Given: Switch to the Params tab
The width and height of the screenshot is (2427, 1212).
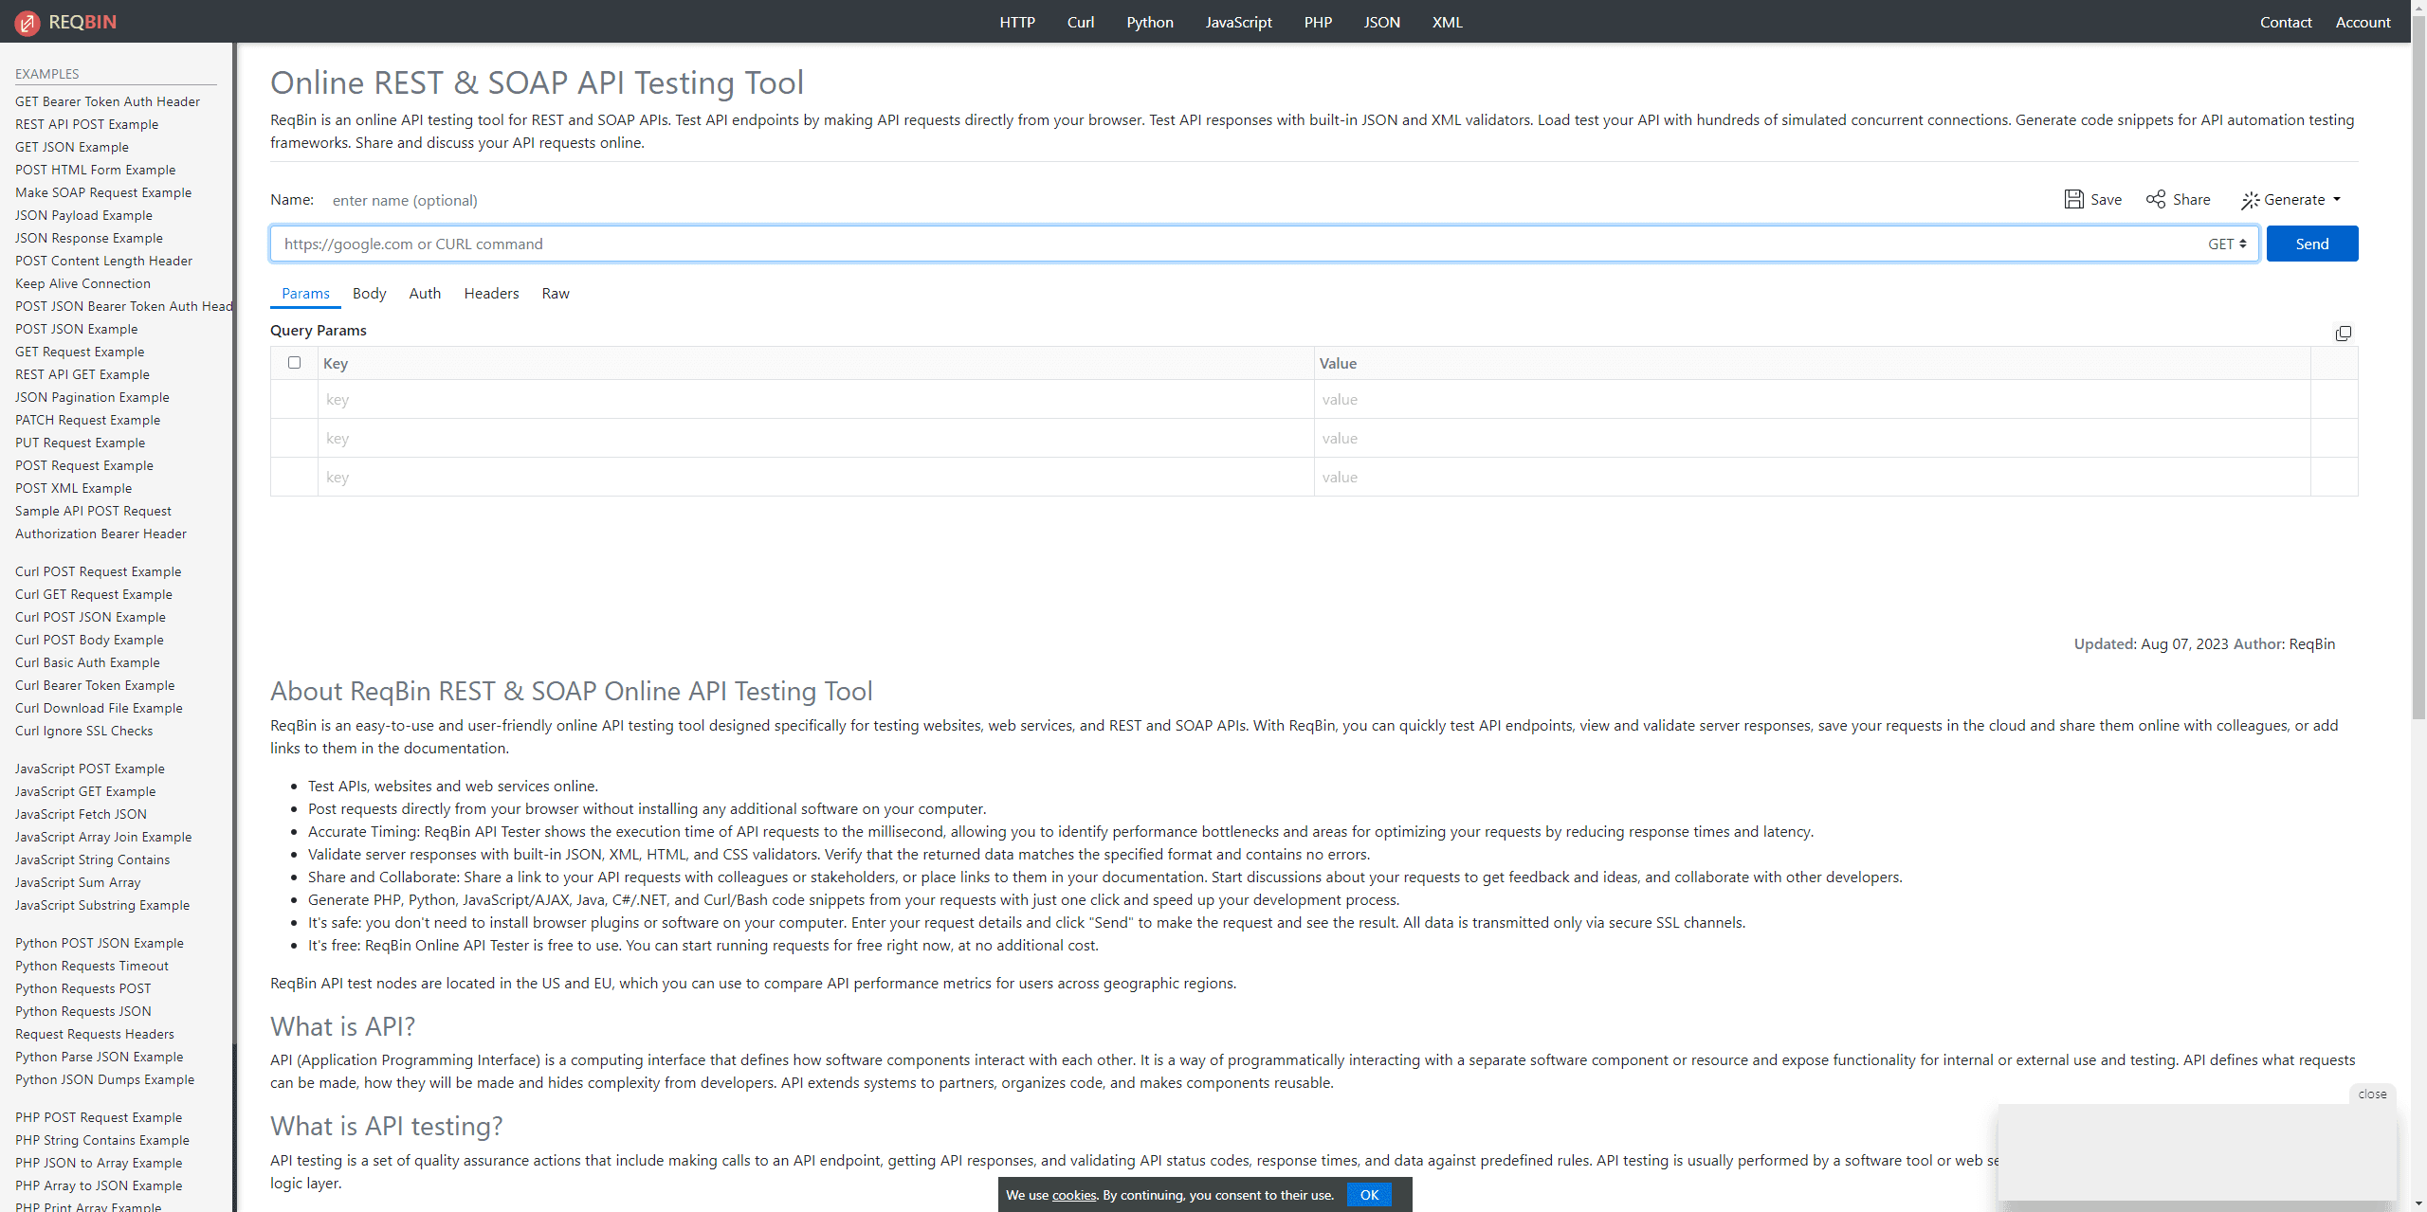Looking at the screenshot, I should point(305,294).
